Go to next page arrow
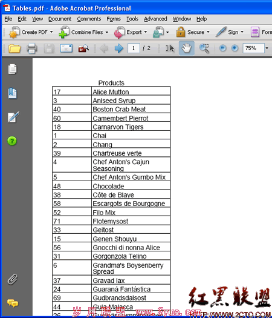 (119, 48)
